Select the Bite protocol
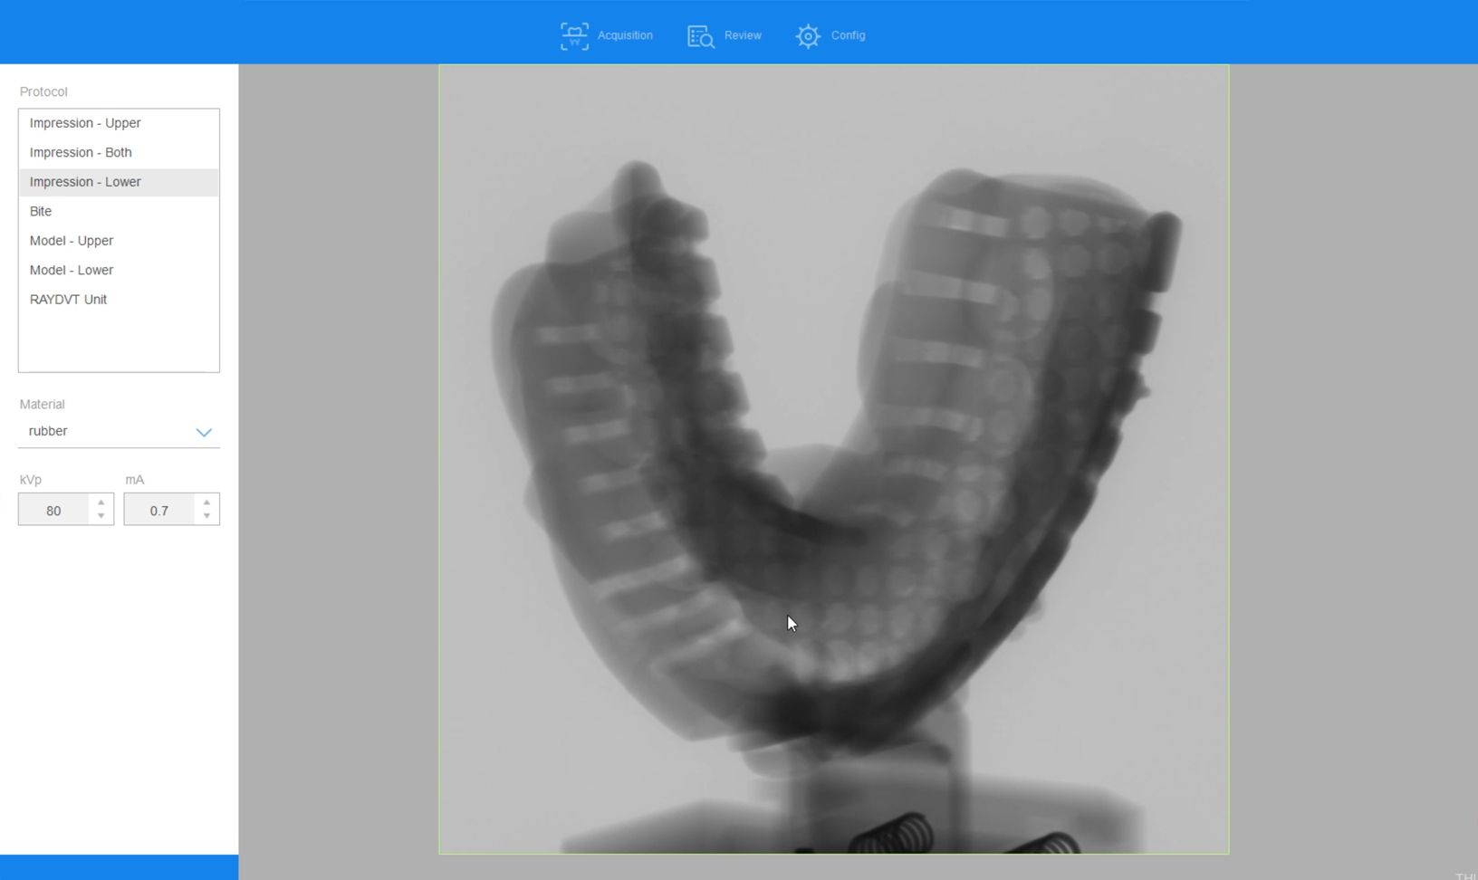 coord(41,211)
